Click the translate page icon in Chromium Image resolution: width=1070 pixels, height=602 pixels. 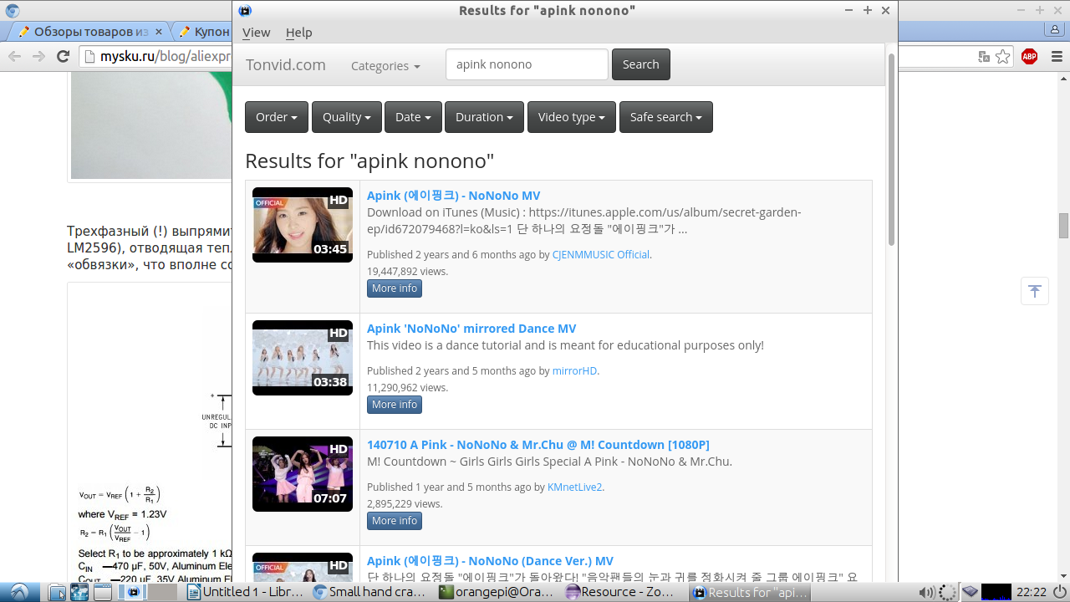(x=985, y=57)
